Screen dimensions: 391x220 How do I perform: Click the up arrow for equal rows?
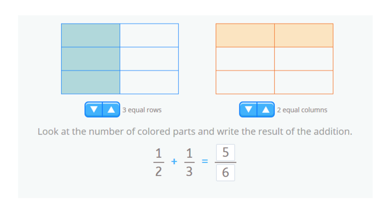110,109
